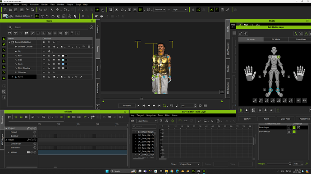
Task: Click the FK button below body figure
Action: coord(305,100)
